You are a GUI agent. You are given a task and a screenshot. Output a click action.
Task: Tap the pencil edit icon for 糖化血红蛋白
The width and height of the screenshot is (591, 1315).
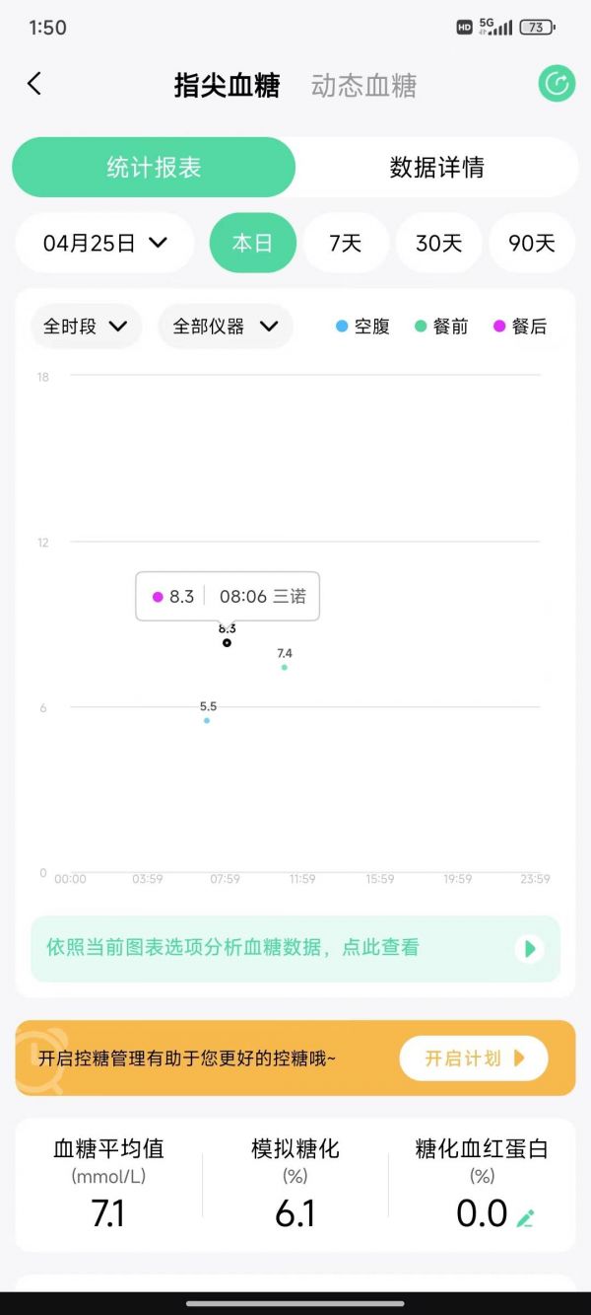tap(526, 1218)
